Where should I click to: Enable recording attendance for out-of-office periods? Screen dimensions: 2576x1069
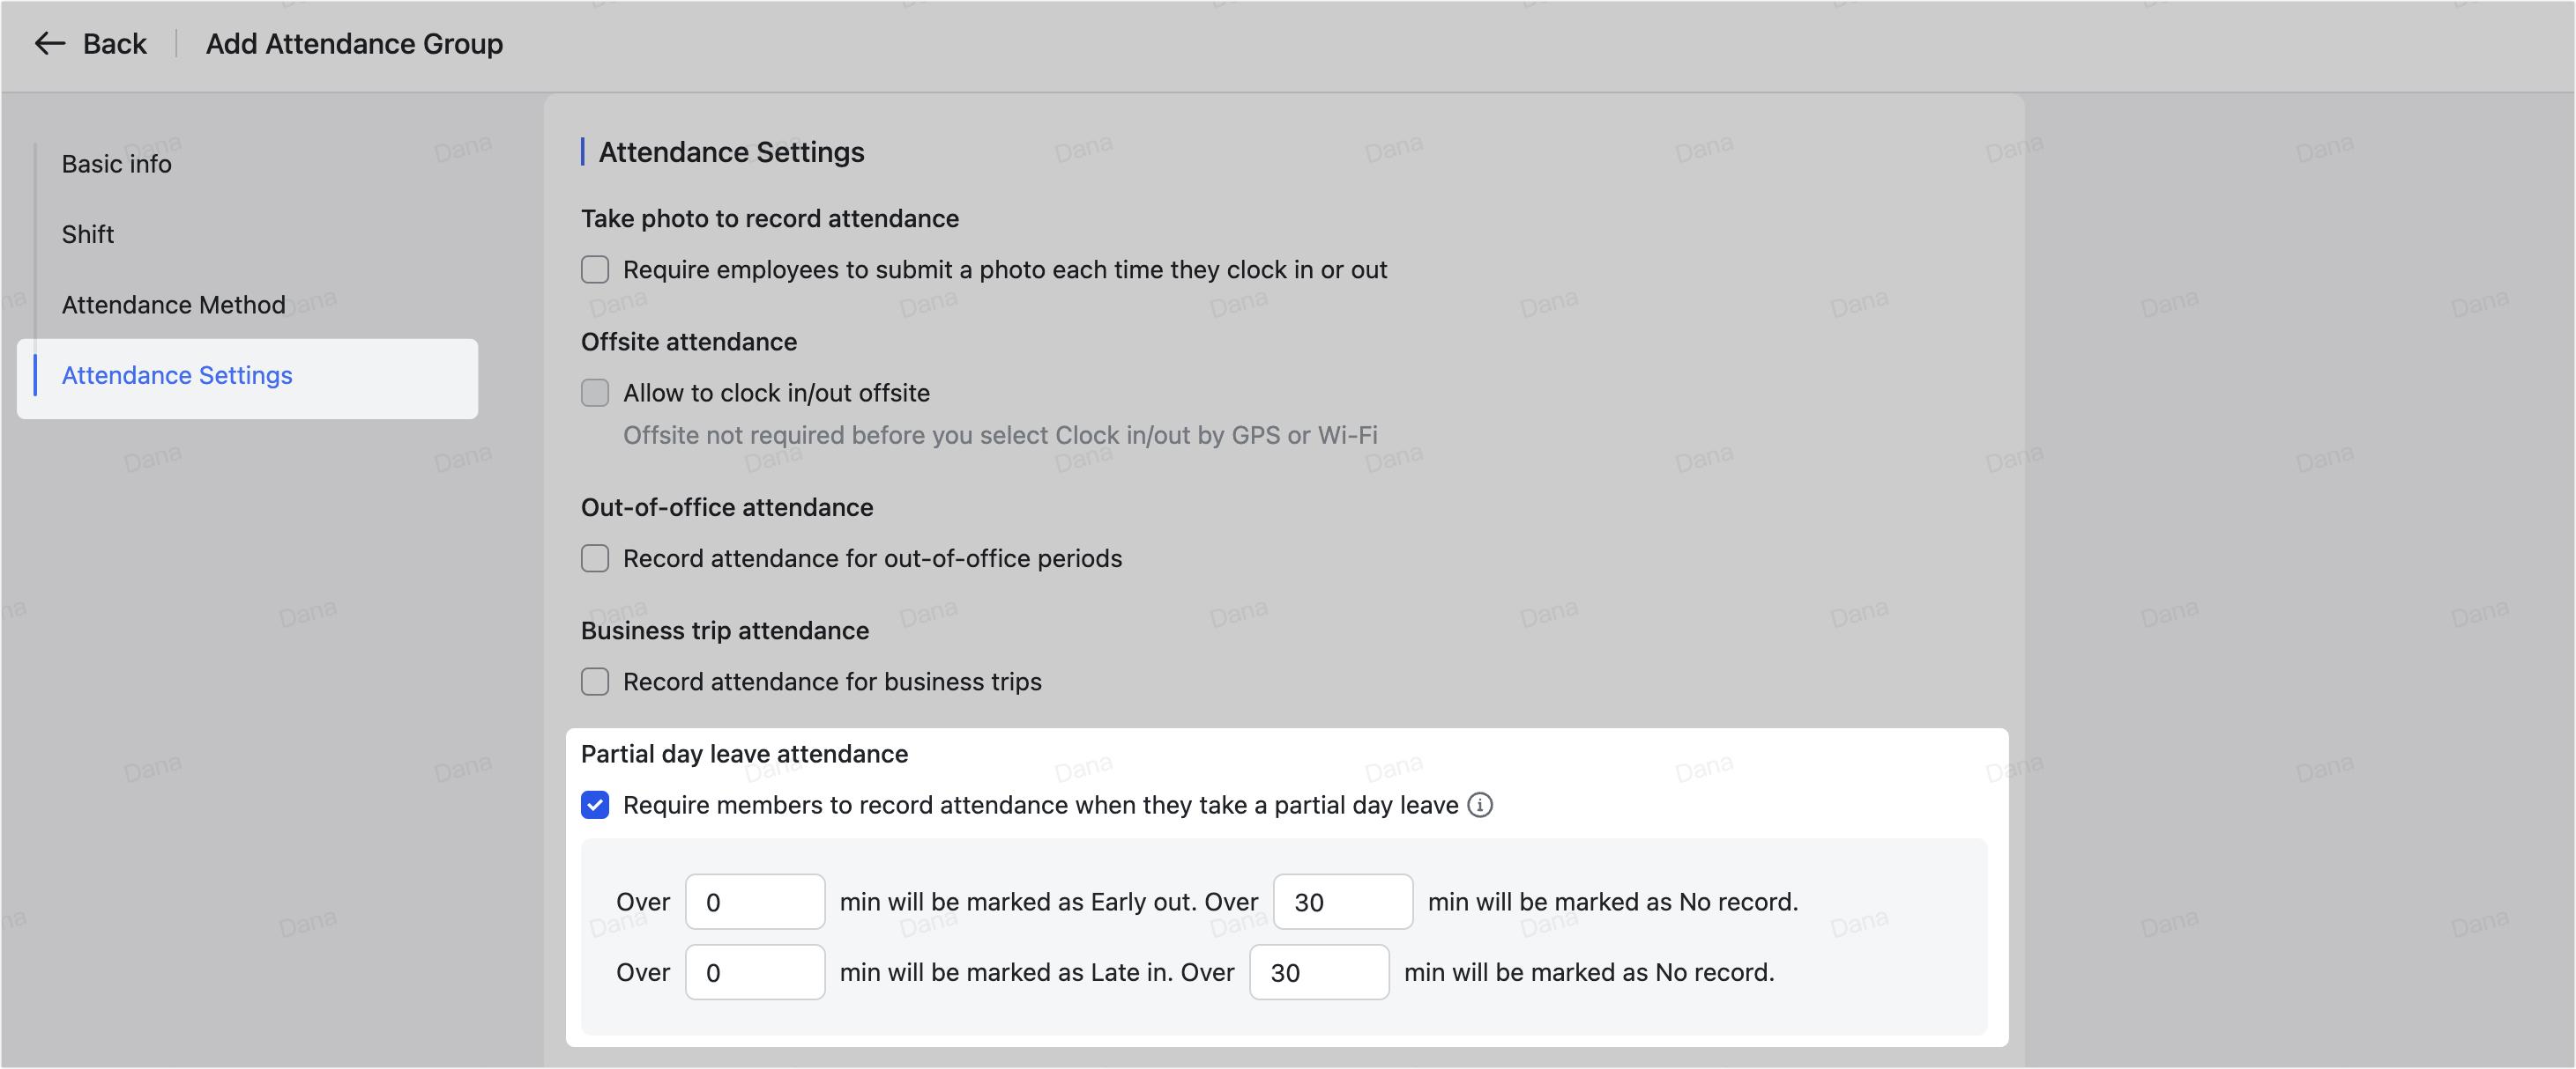pos(595,558)
